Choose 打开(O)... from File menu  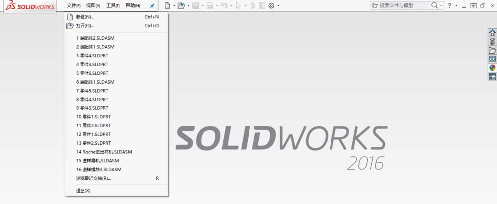click(116, 26)
